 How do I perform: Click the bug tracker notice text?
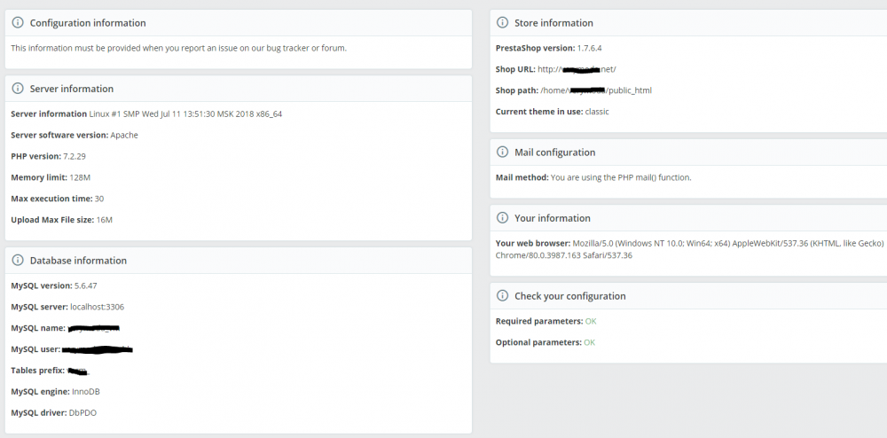(x=178, y=48)
